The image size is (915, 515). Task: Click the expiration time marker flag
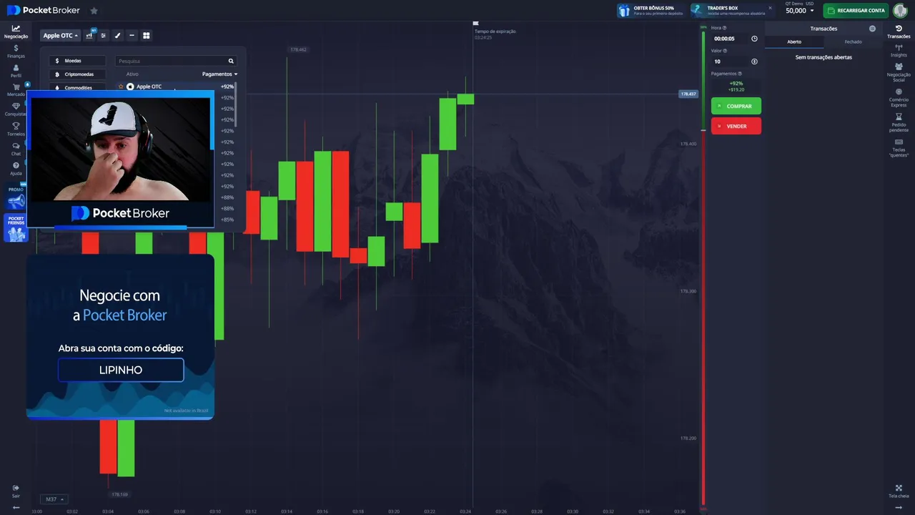[x=475, y=24]
